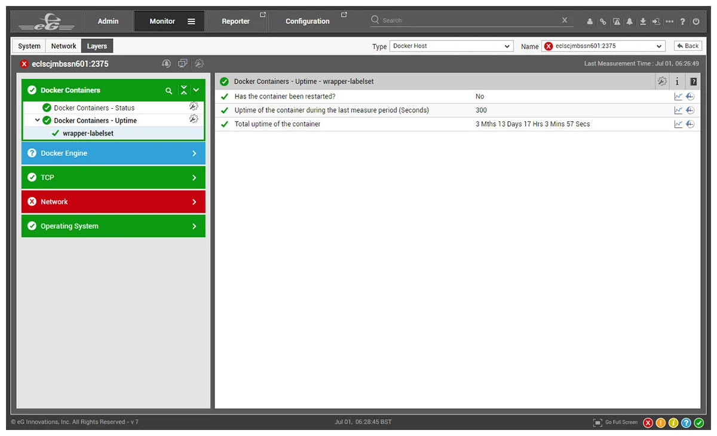Collapse the Docker Containers layer chevron
The height and width of the screenshot is (436, 717).
[196, 90]
